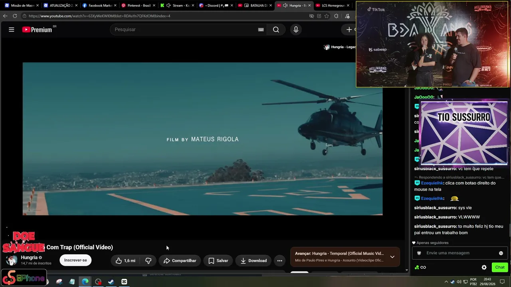Click the Download button

click(x=254, y=261)
